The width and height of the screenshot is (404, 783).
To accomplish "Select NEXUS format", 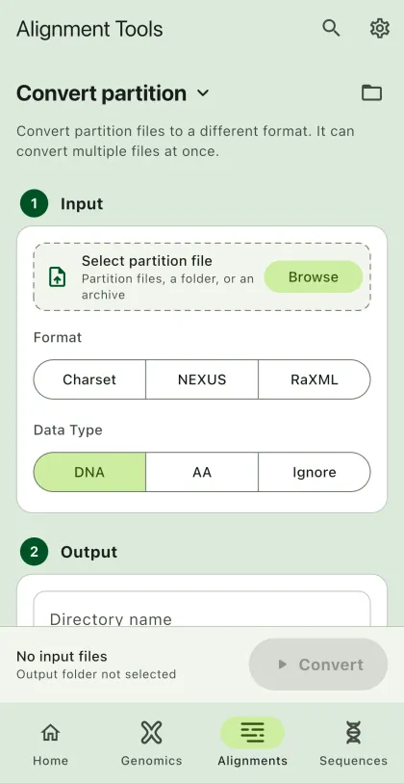I will pos(202,379).
